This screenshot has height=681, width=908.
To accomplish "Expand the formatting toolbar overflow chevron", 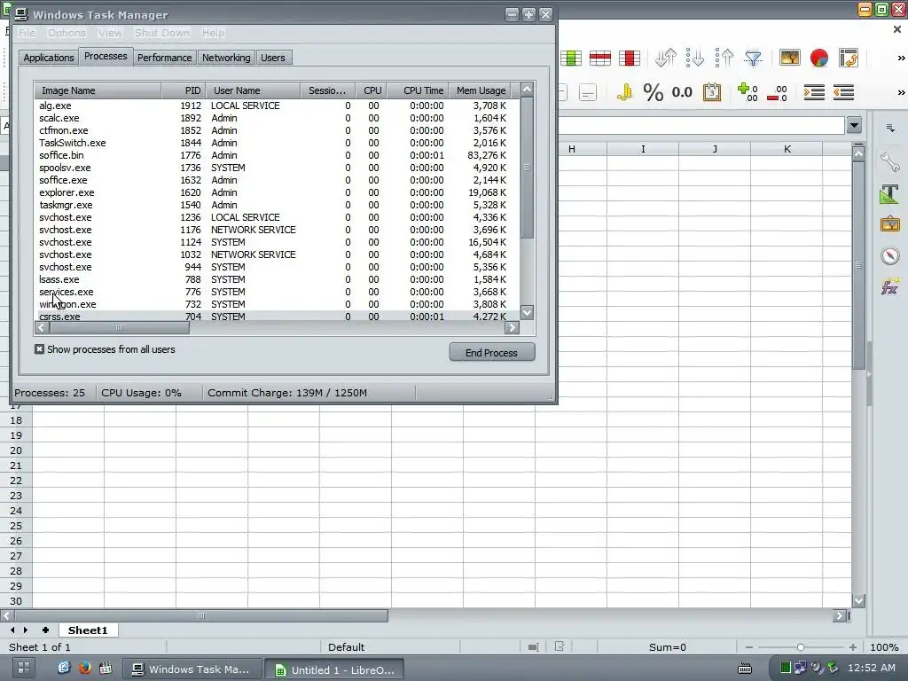I will coord(901,92).
